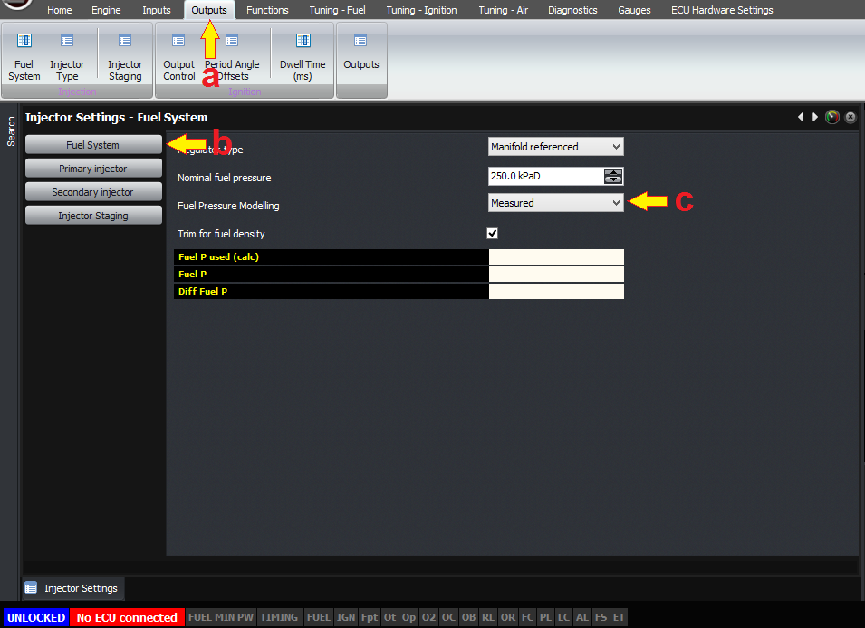
Task: Click the O2 status flag
Action: tap(428, 617)
